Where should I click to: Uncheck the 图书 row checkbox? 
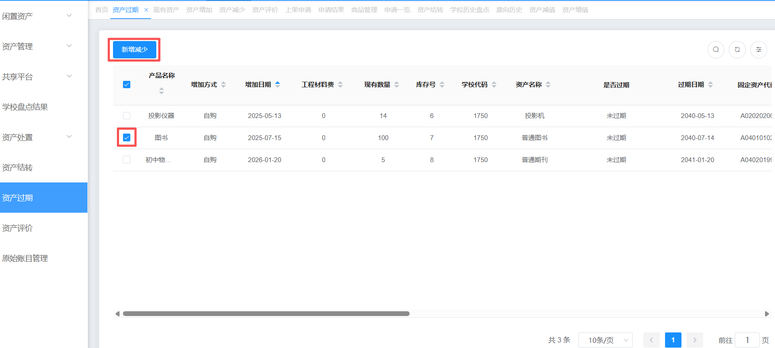point(126,137)
